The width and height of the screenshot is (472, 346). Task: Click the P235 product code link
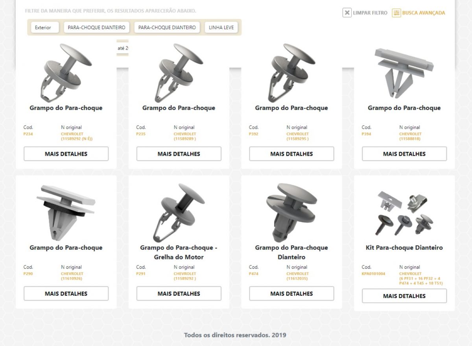(x=140, y=133)
